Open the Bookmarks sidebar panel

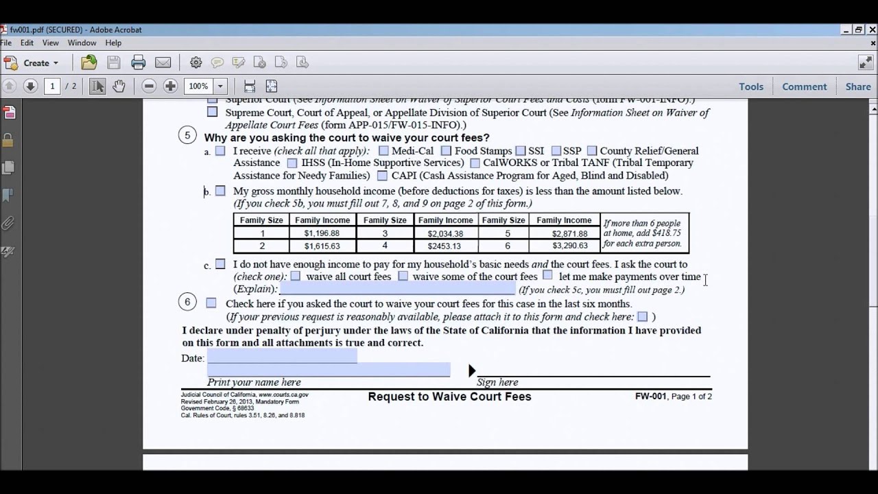tap(8, 196)
